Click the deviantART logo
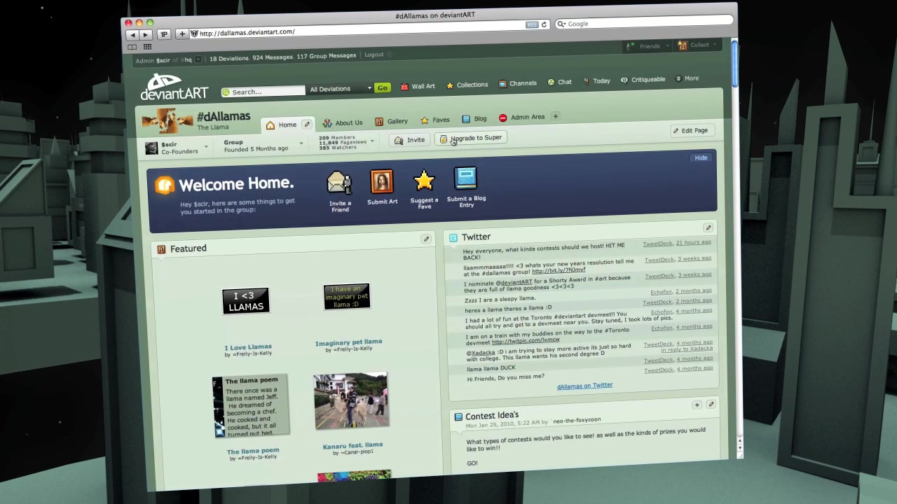This screenshot has width=897, height=504. [x=174, y=87]
